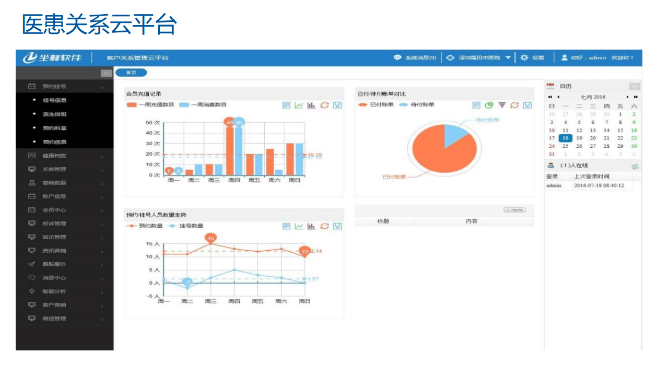The image size is (668, 376).
Task: Open the 深圳福田中医院 dropdown arrow
Action: [x=508, y=57]
